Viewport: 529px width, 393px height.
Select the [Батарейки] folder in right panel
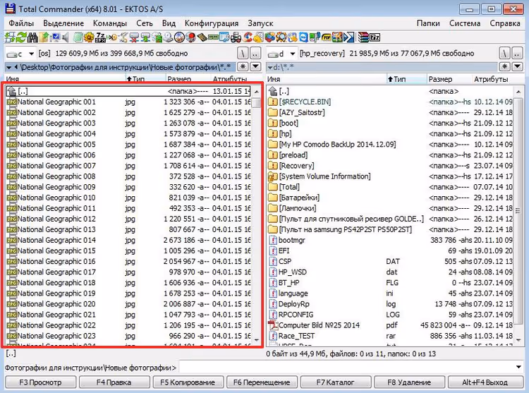pos(390,198)
